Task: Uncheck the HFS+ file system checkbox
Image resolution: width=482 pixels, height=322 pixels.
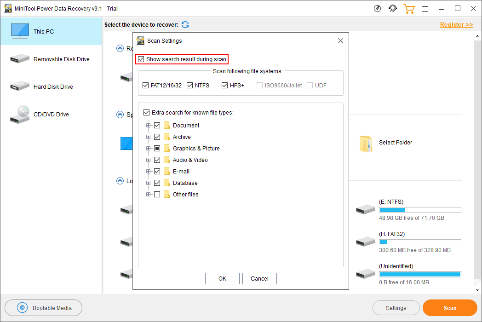Action: tap(225, 85)
